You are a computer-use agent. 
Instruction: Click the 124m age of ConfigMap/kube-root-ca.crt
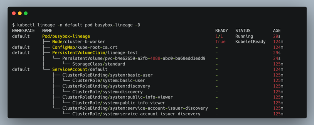coord(278,47)
